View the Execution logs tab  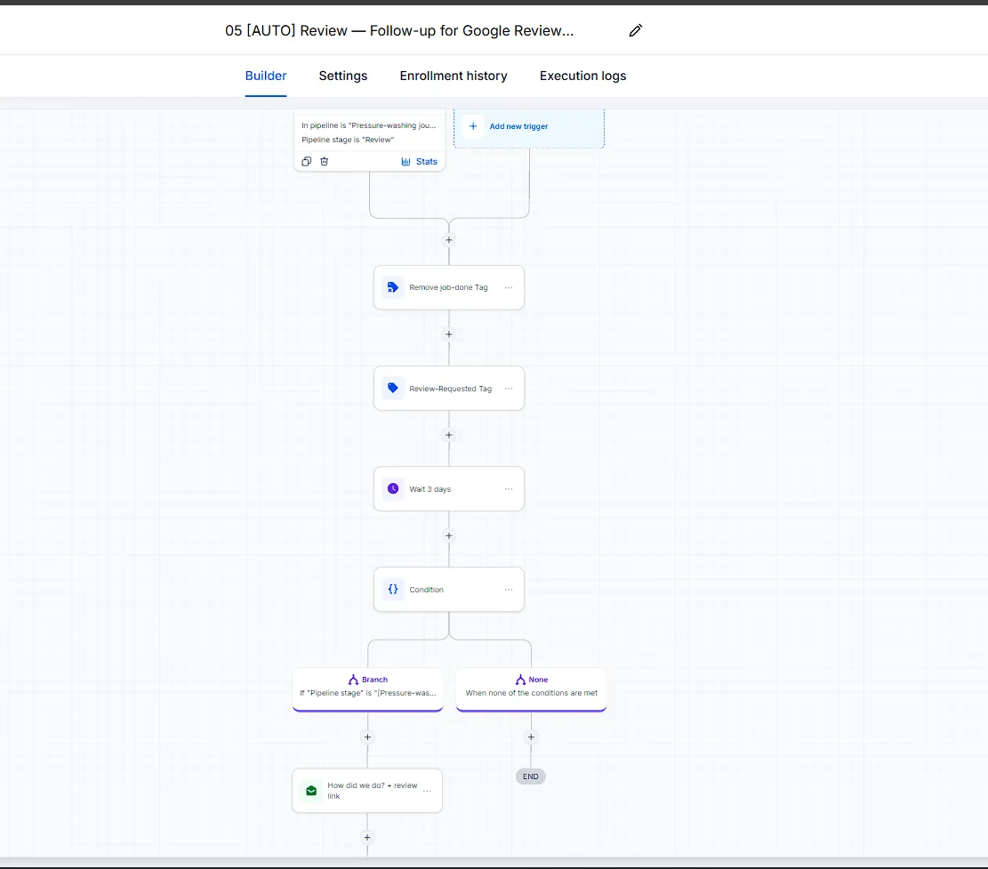click(x=582, y=76)
